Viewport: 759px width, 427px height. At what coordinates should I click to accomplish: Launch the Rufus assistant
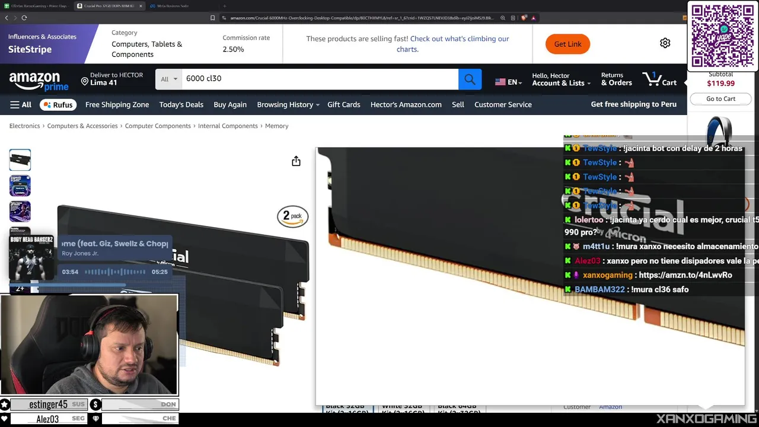[x=58, y=104]
